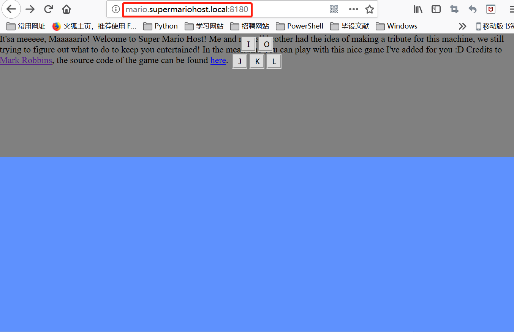Open the 火狐主页 bookmark
This screenshot has width=514, height=332.
coord(94,26)
